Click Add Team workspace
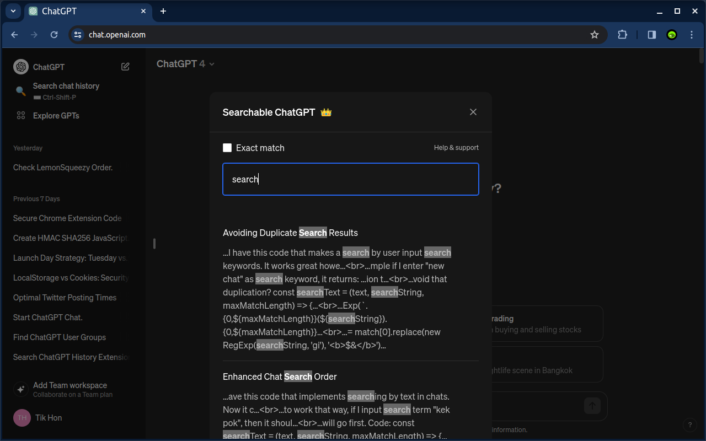The height and width of the screenshot is (441, 706). [70, 385]
